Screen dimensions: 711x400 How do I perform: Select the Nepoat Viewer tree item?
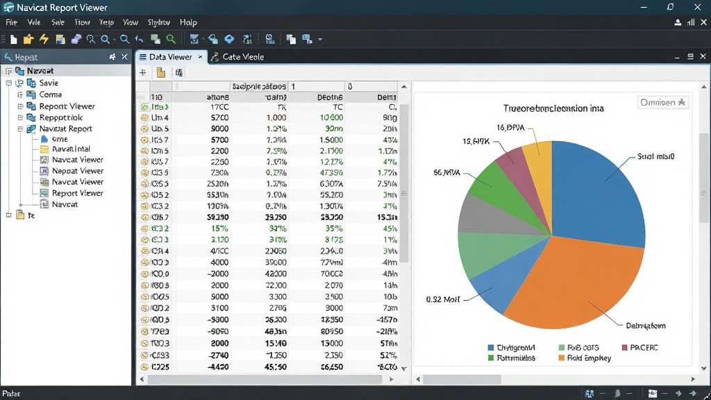point(78,171)
